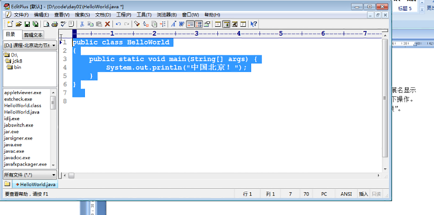This screenshot has height=215, width=434.
Task: Click the Go to line icon
Action: [x=162, y=24]
